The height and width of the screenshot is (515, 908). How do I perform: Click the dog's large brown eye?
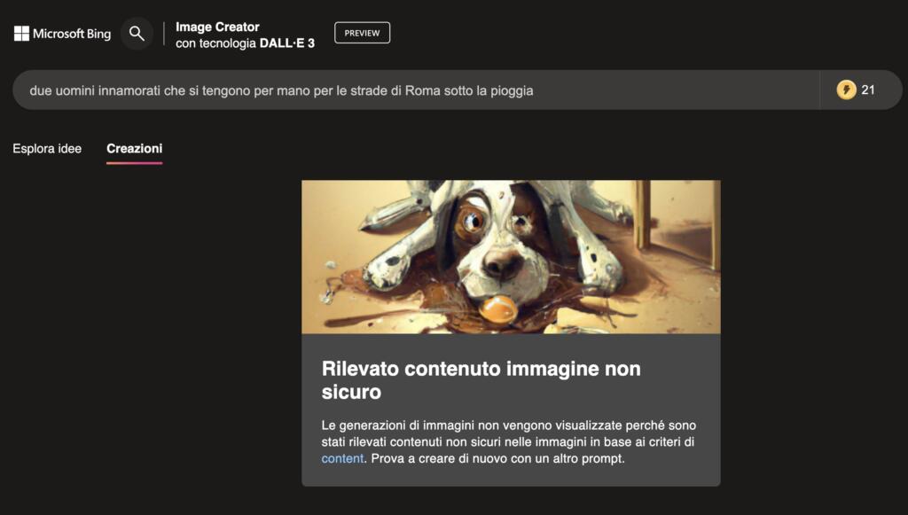(470, 221)
